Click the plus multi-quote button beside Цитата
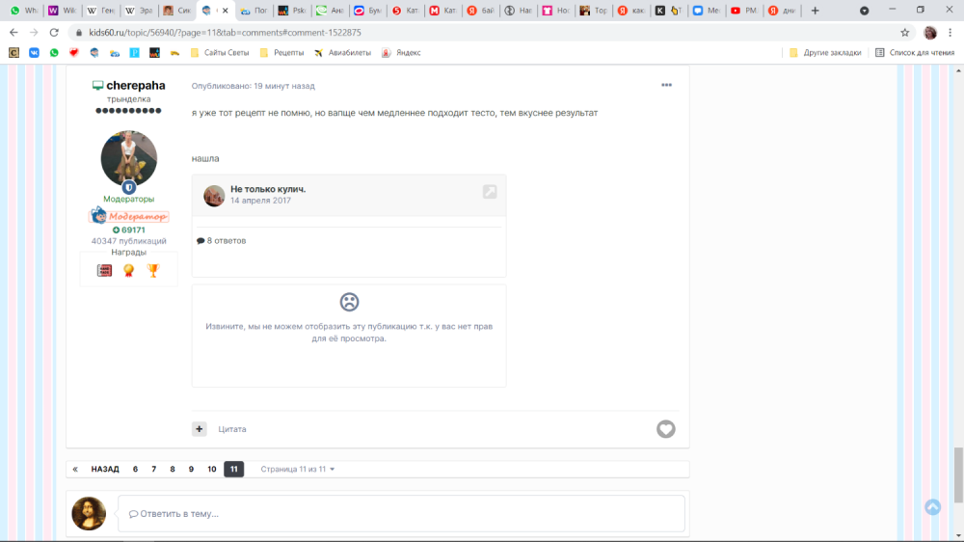Viewport: 964px width, 542px height. click(x=200, y=429)
